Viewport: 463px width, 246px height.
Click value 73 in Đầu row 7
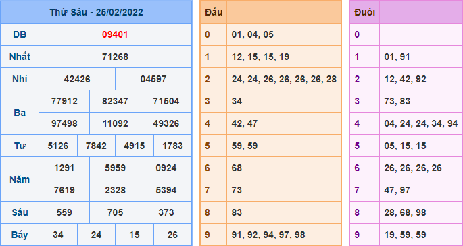tap(237, 190)
